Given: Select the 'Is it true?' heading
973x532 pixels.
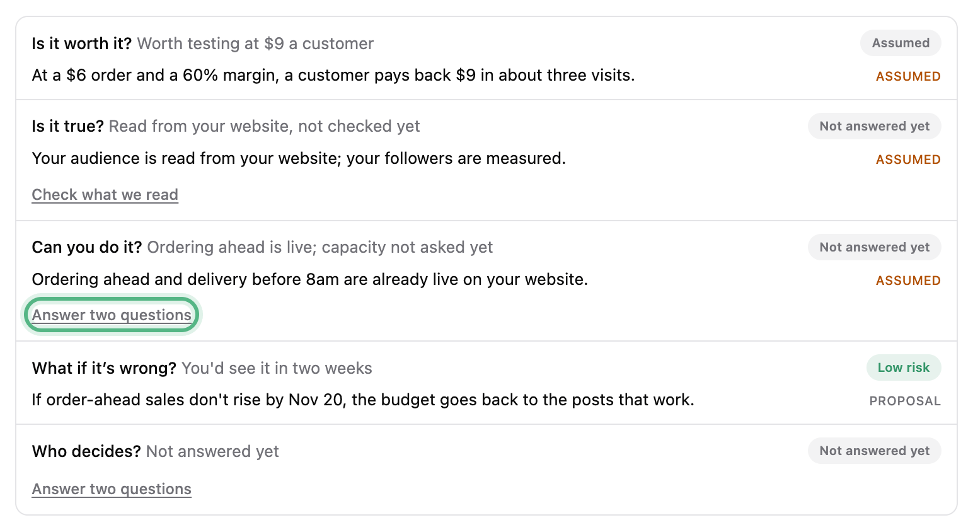Looking at the screenshot, I should (68, 126).
